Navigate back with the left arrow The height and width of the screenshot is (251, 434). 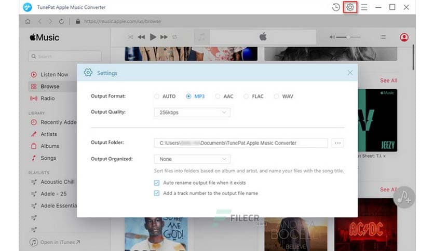[39, 21]
